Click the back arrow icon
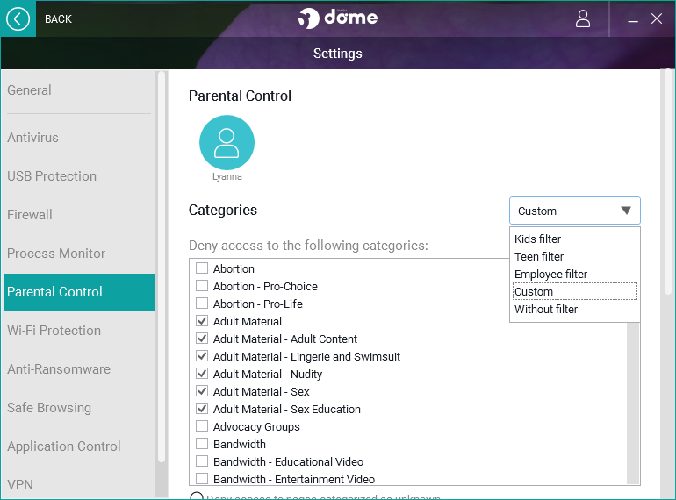Viewport: 676px width, 500px height. (18, 18)
